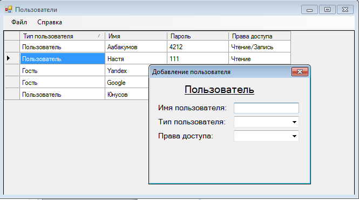
Task: Select Гость type cell in Google row
Action: point(62,83)
